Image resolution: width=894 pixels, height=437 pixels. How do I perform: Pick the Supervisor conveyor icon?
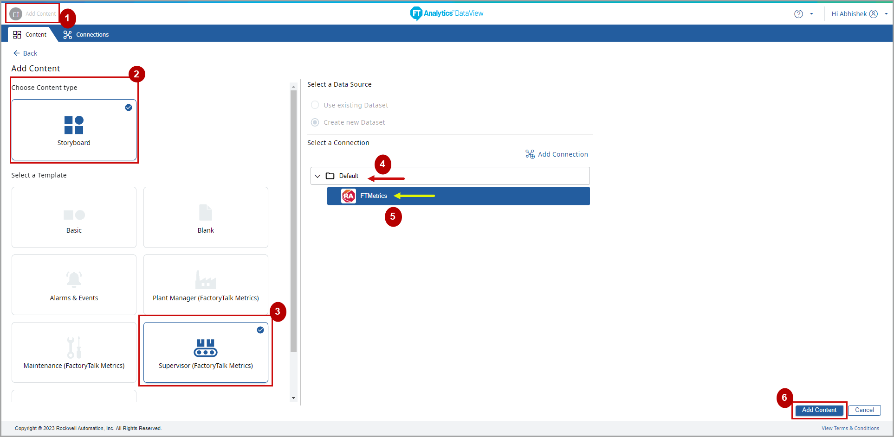click(206, 348)
